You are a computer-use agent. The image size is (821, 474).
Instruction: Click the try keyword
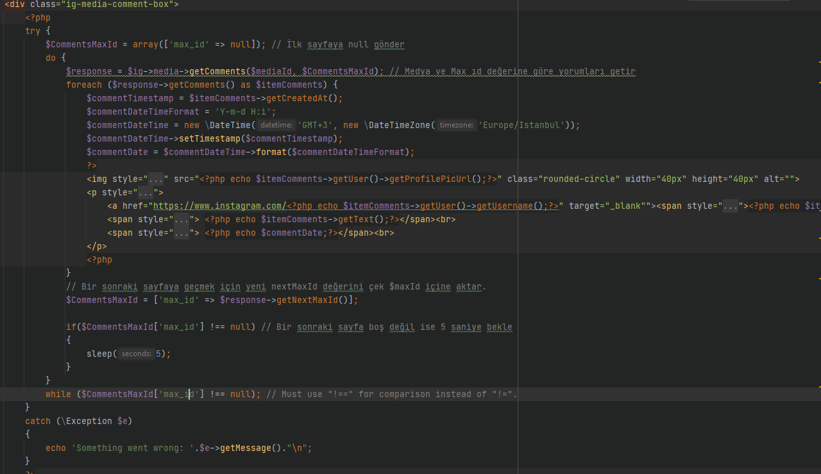[x=33, y=31]
